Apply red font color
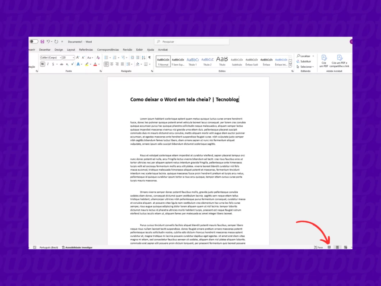This screenshot has width=381, height=286. (95, 64)
